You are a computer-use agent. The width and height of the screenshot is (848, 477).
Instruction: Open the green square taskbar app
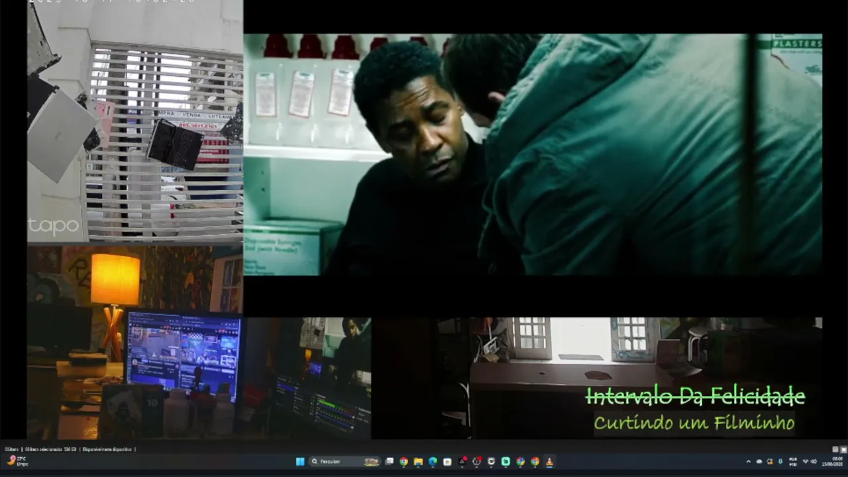505,462
